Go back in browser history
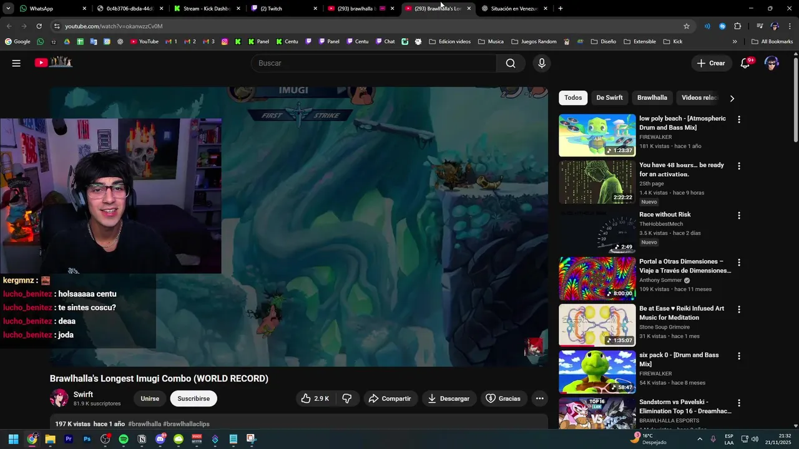The image size is (799, 449). (x=9, y=26)
